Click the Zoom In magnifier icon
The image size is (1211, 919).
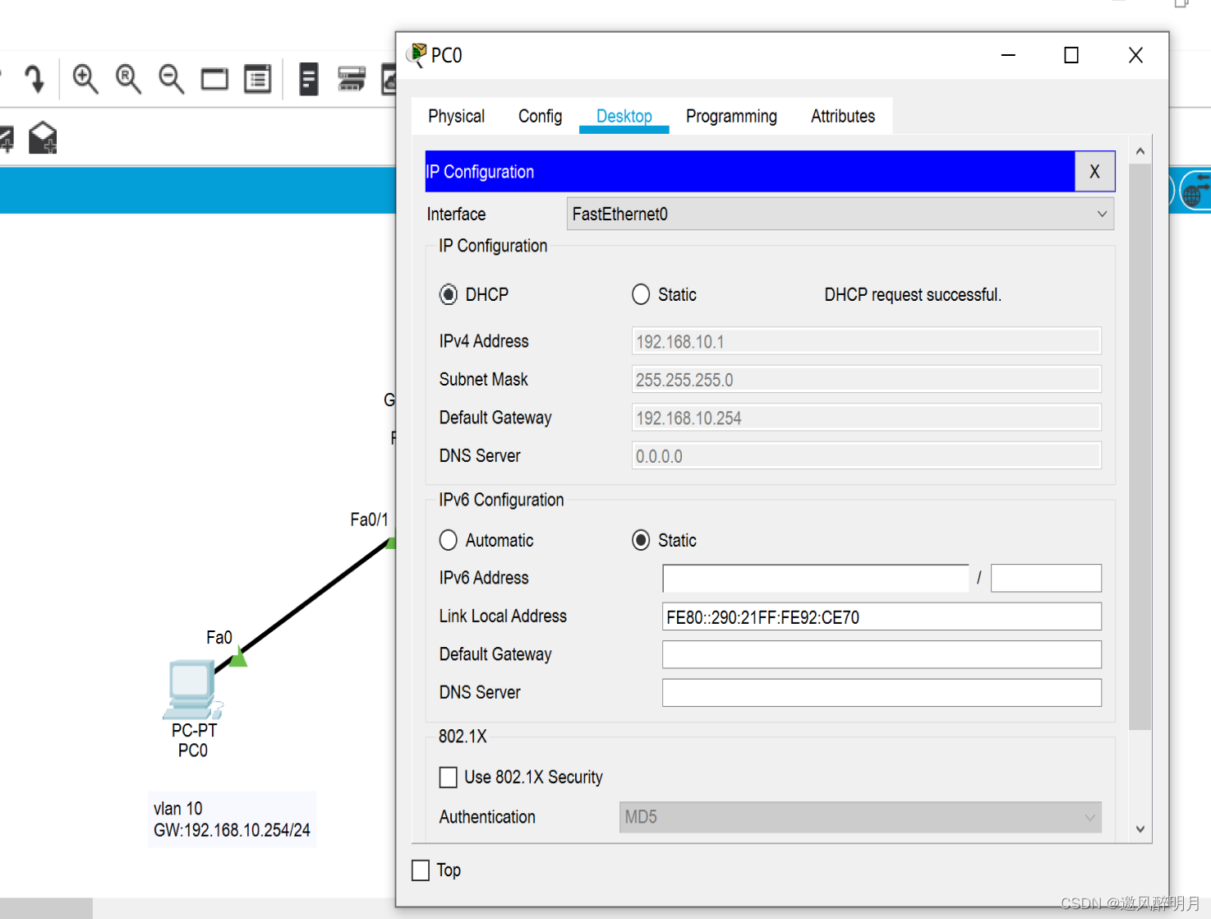click(x=85, y=79)
